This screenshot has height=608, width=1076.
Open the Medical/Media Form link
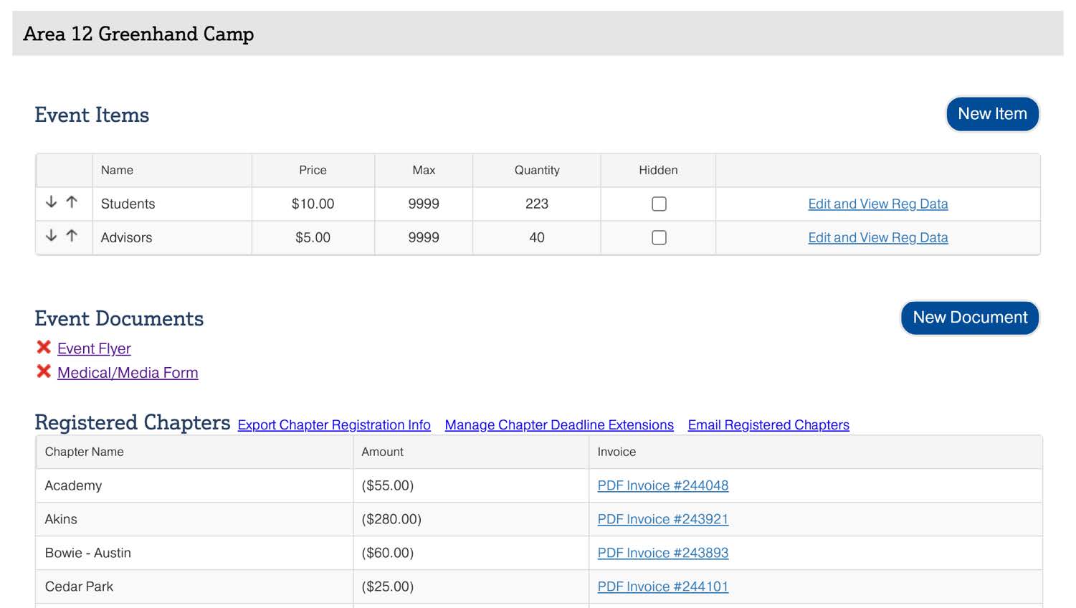click(x=128, y=373)
